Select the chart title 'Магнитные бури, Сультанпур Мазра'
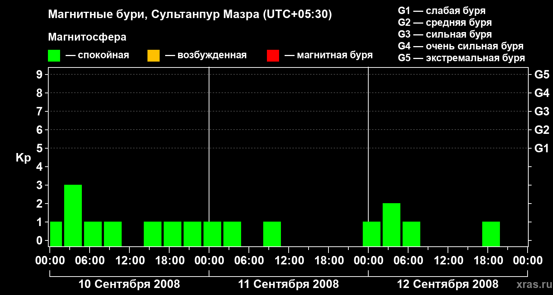Viewport: 553px width, 295px height. (153, 15)
